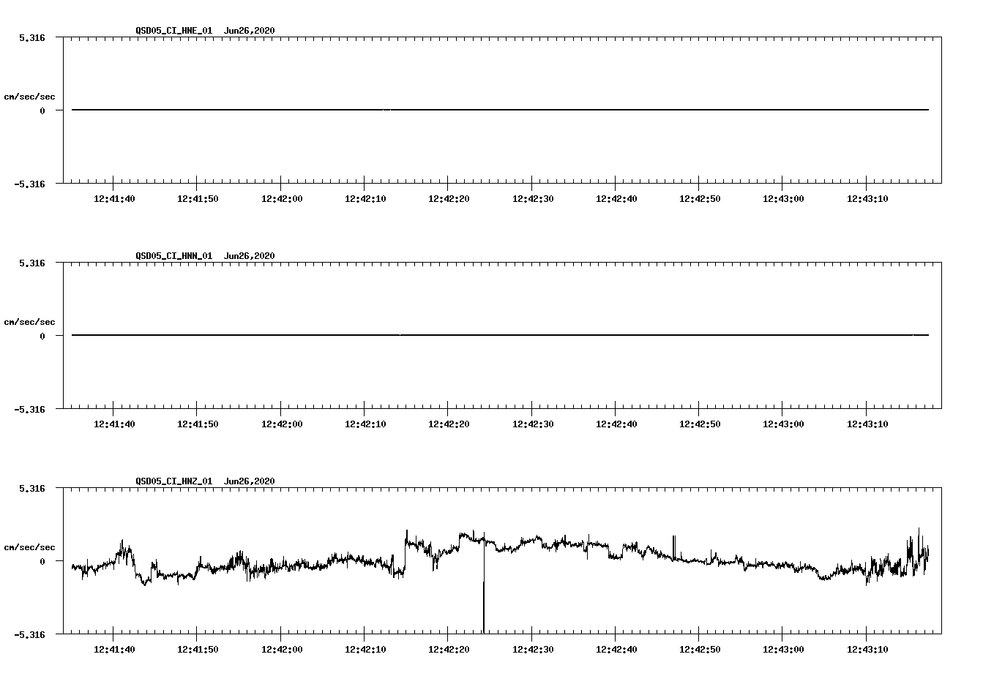The image size is (994, 676).
Task: Click the QSD05_CI_HNN_01 channel title
Action: click(174, 256)
